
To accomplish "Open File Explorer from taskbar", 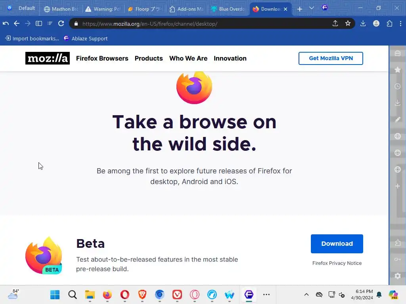I will click(x=90, y=294).
